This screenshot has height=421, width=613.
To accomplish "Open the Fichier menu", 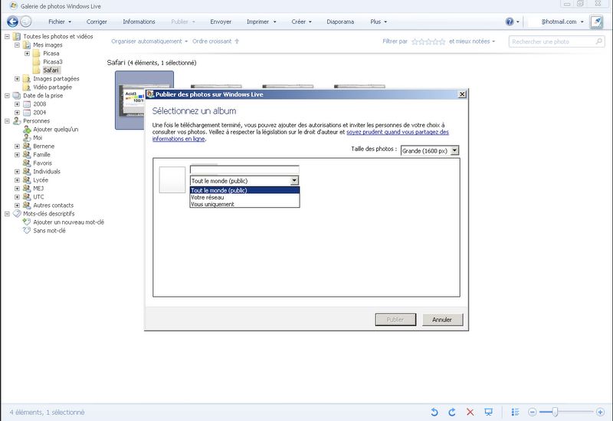I will click(x=60, y=21).
